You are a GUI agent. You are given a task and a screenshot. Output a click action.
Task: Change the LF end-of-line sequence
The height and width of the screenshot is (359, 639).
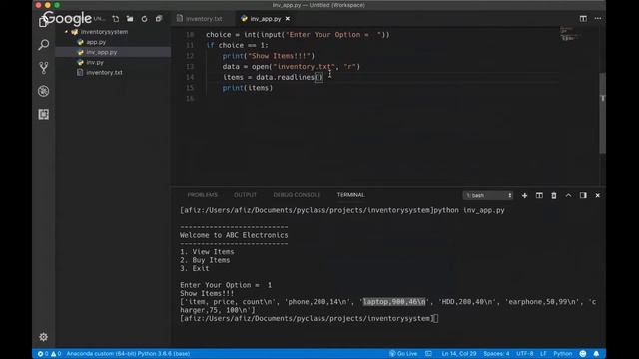coord(543,354)
